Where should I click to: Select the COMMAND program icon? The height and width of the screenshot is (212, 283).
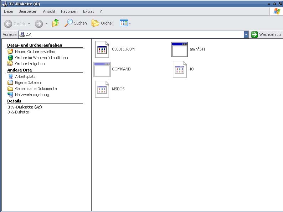pos(102,69)
